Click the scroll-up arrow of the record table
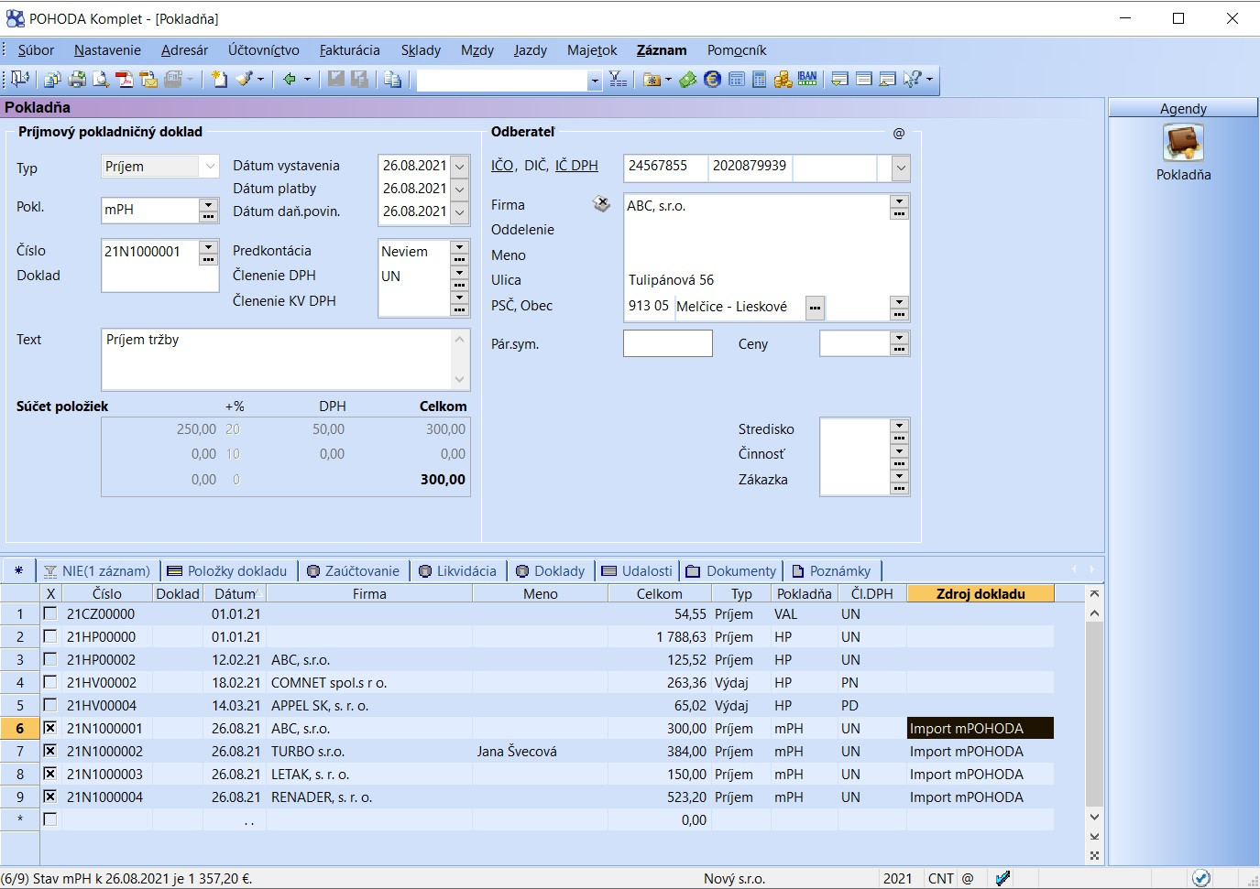Viewport: 1260px width, 889px height. [1094, 613]
